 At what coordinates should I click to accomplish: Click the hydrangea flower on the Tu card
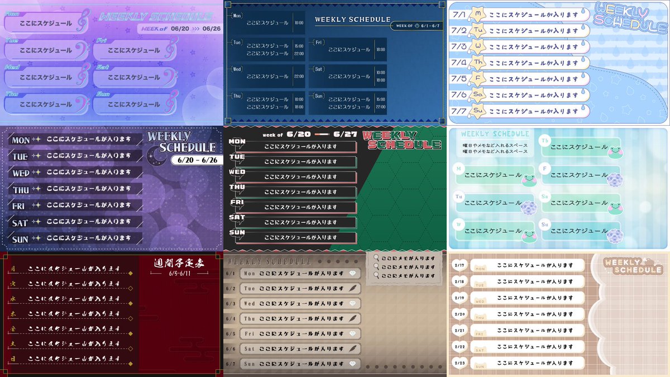tap(529, 208)
